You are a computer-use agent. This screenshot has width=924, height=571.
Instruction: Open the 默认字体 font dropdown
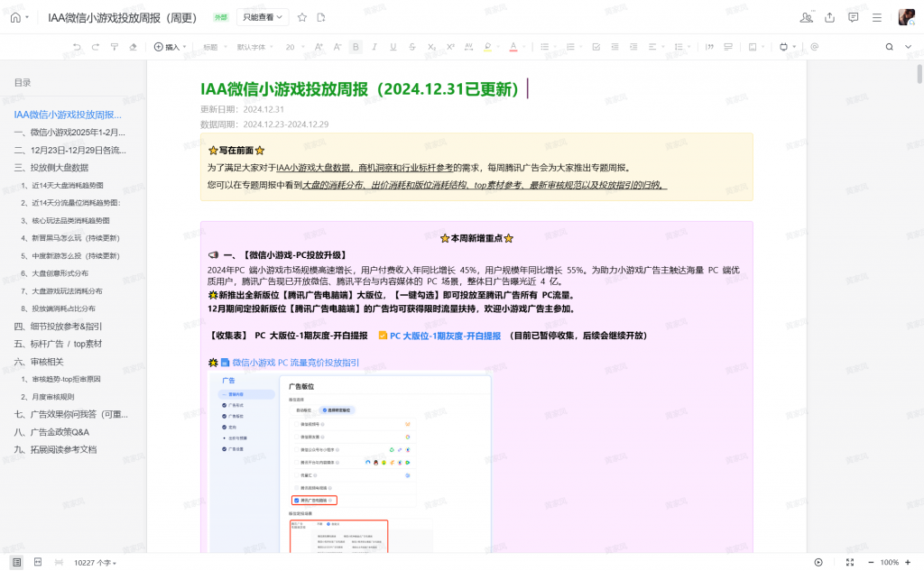(x=255, y=47)
